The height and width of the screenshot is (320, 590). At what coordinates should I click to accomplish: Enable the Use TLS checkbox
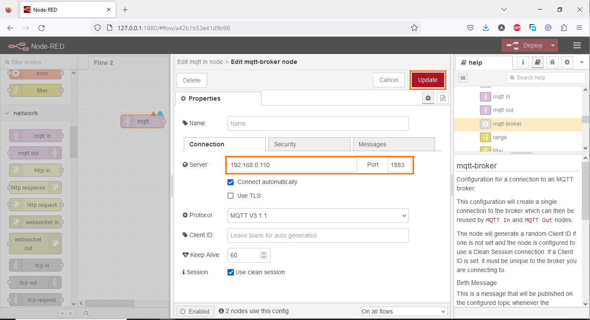(x=230, y=196)
